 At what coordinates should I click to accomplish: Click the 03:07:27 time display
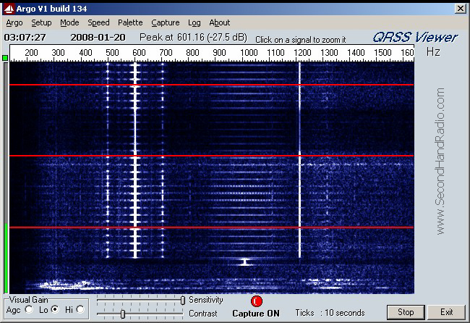(x=25, y=38)
